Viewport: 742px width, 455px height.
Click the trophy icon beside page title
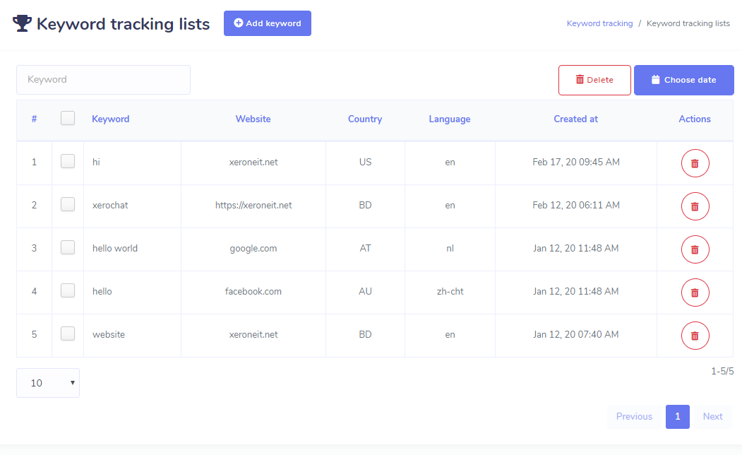[x=23, y=23]
